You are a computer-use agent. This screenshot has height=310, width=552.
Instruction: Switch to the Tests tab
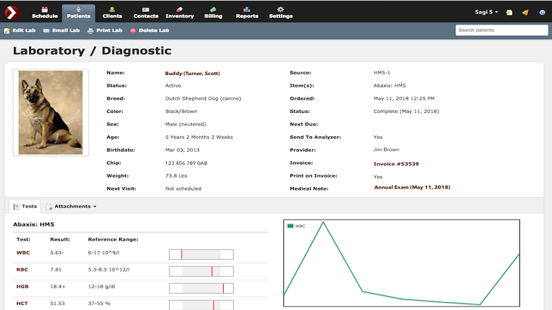[x=25, y=206]
